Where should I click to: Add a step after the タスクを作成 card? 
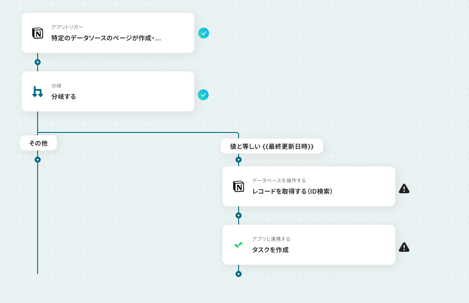(x=239, y=274)
